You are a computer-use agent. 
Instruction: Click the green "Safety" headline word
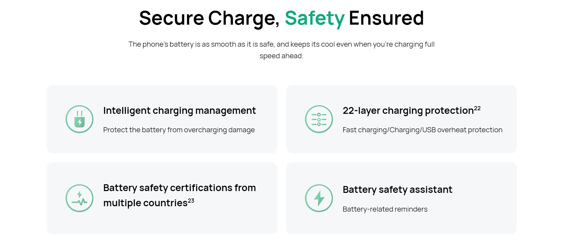(314, 18)
